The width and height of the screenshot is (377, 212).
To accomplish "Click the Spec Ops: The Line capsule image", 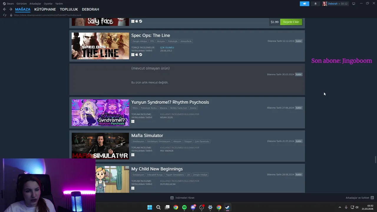I will (x=100, y=46).
